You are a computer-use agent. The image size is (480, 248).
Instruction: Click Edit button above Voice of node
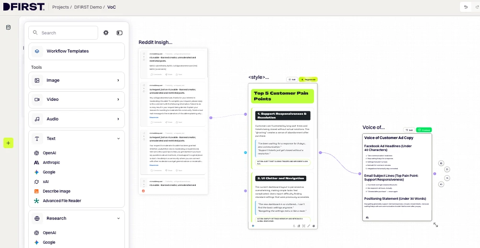click(x=409, y=130)
